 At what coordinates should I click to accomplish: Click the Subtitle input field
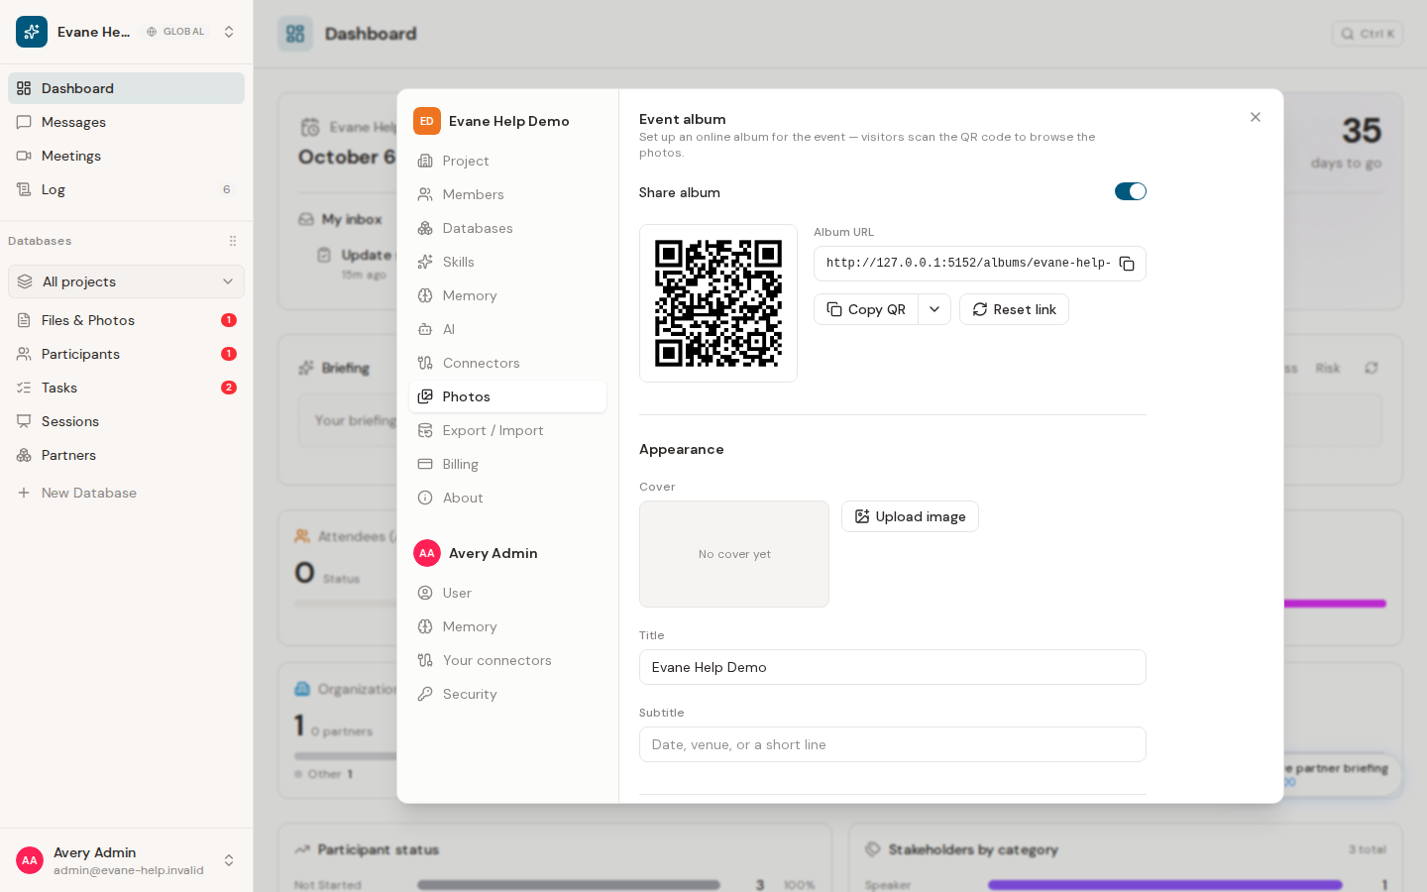(x=892, y=744)
